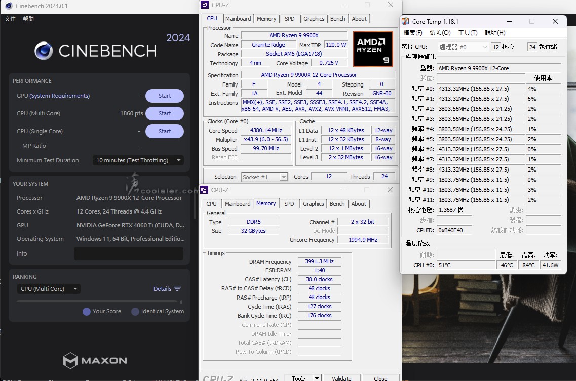Click the Maxon logo in Cinebench
The width and height of the screenshot is (576, 381).
[x=95, y=360]
